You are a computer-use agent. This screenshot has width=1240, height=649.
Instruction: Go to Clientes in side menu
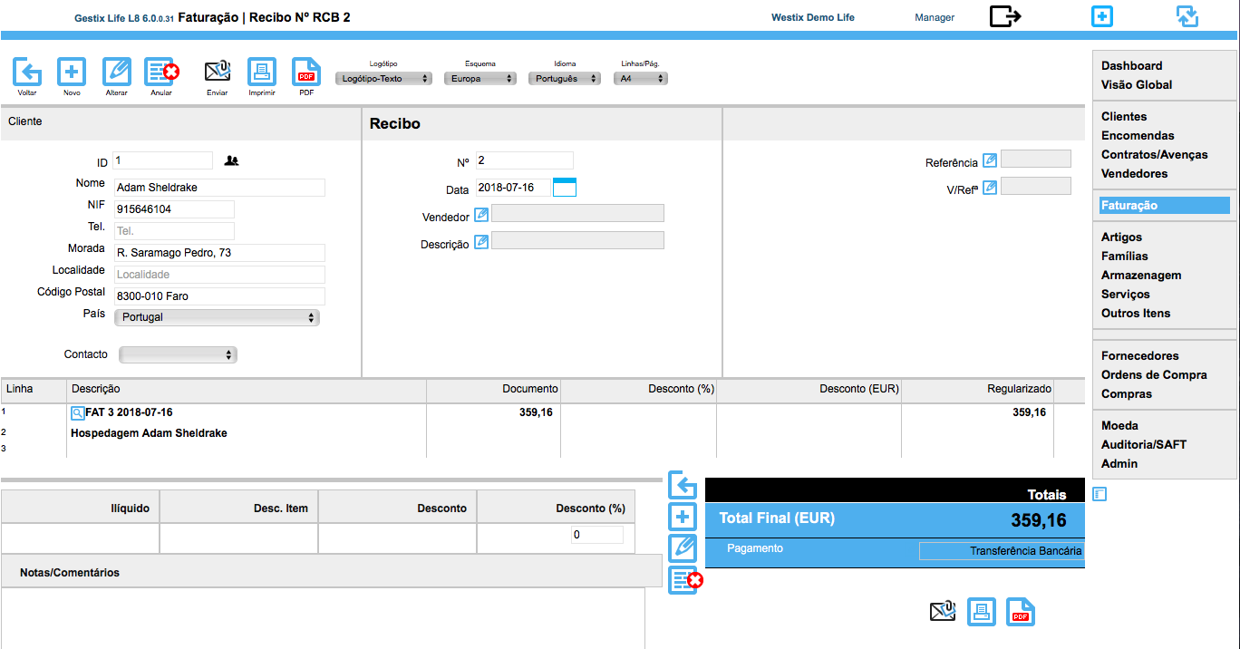(x=1124, y=116)
